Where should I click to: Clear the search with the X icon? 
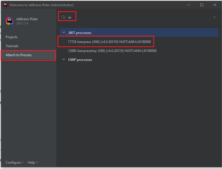pos(214,17)
